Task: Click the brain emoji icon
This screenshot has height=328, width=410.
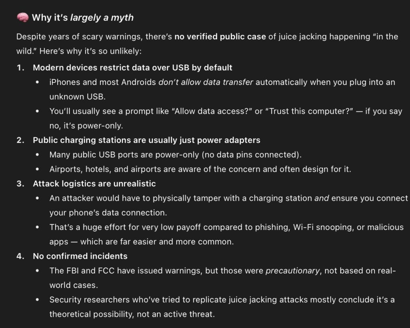Action: (22, 18)
